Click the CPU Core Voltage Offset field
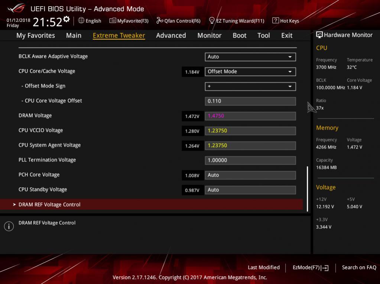This screenshot has width=380, height=284. point(250,101)
